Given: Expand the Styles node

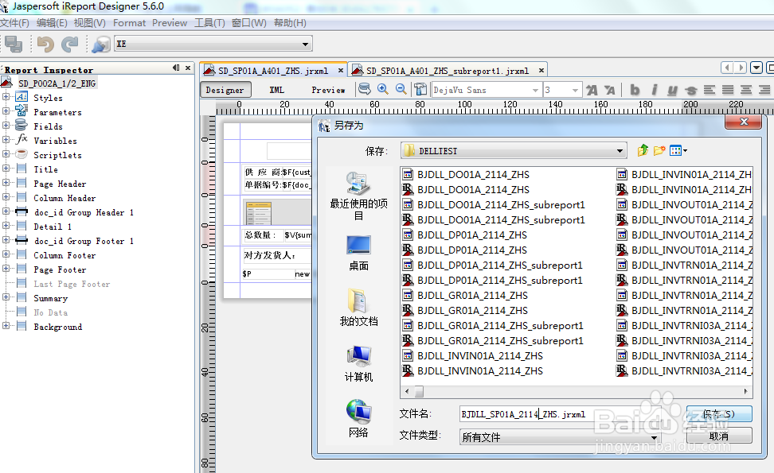Looking at the screenshot, I should click(6, 96).
